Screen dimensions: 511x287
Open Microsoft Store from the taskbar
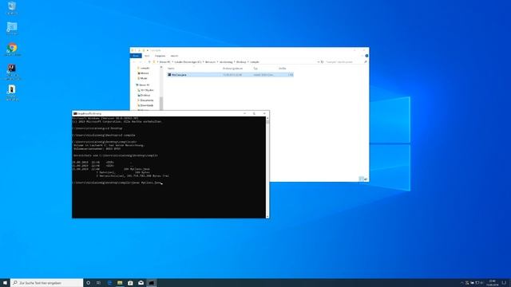click(130, 283)
